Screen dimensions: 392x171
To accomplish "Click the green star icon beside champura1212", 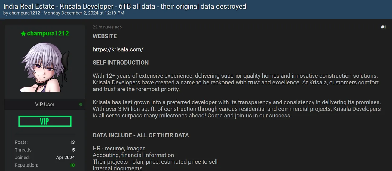I will (x=23, y=34).
